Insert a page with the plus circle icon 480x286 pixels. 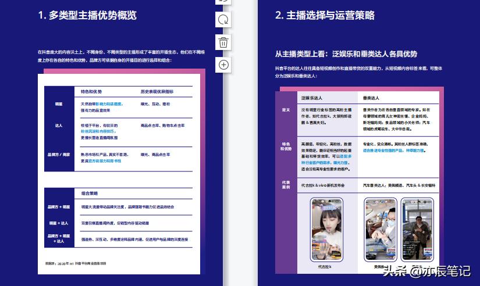(x=223, y=65)
